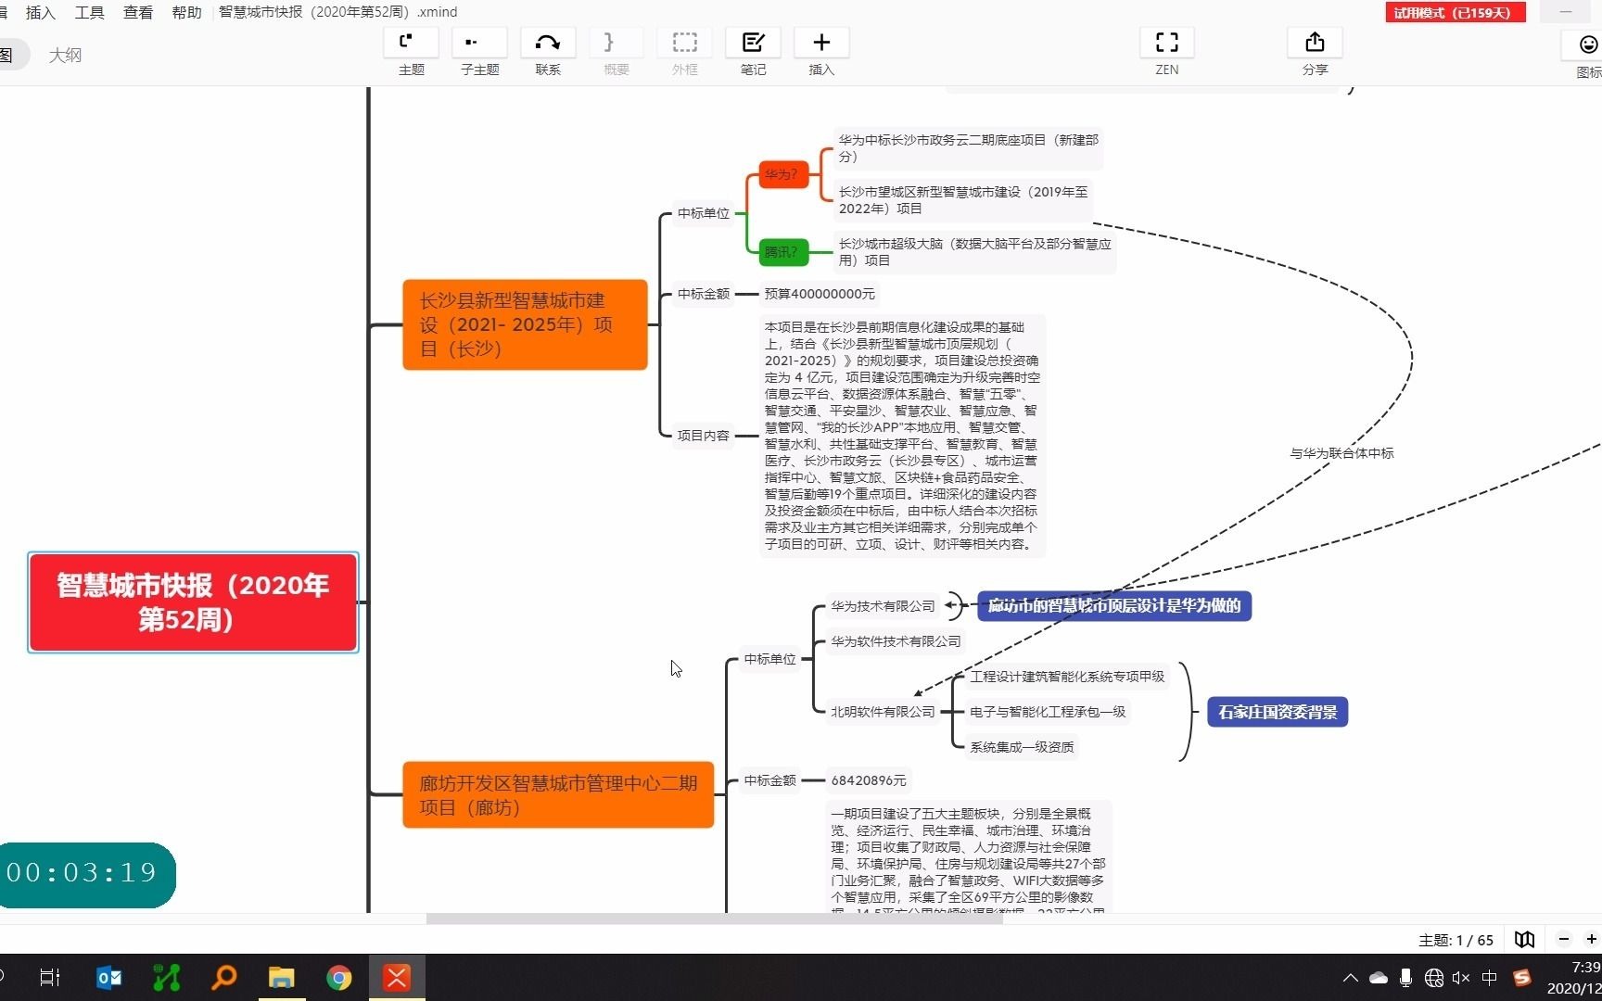The height and width of the screenshot is (1001, 1602).
Task: Select the green 腾讯? label node
Action: (782, 252)
